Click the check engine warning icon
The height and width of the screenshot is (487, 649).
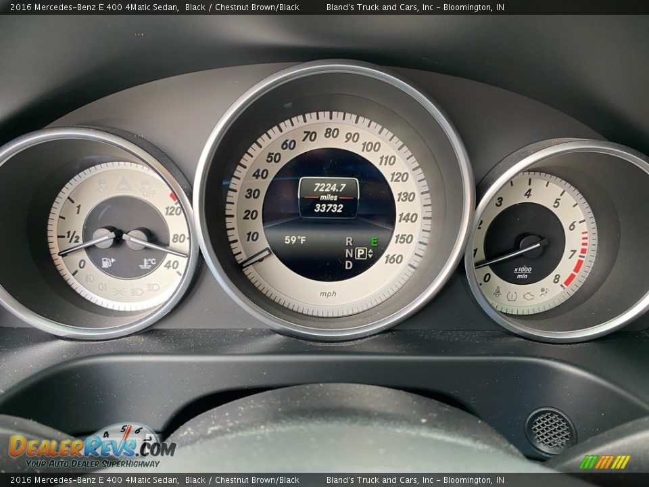(x=528, y=296)
